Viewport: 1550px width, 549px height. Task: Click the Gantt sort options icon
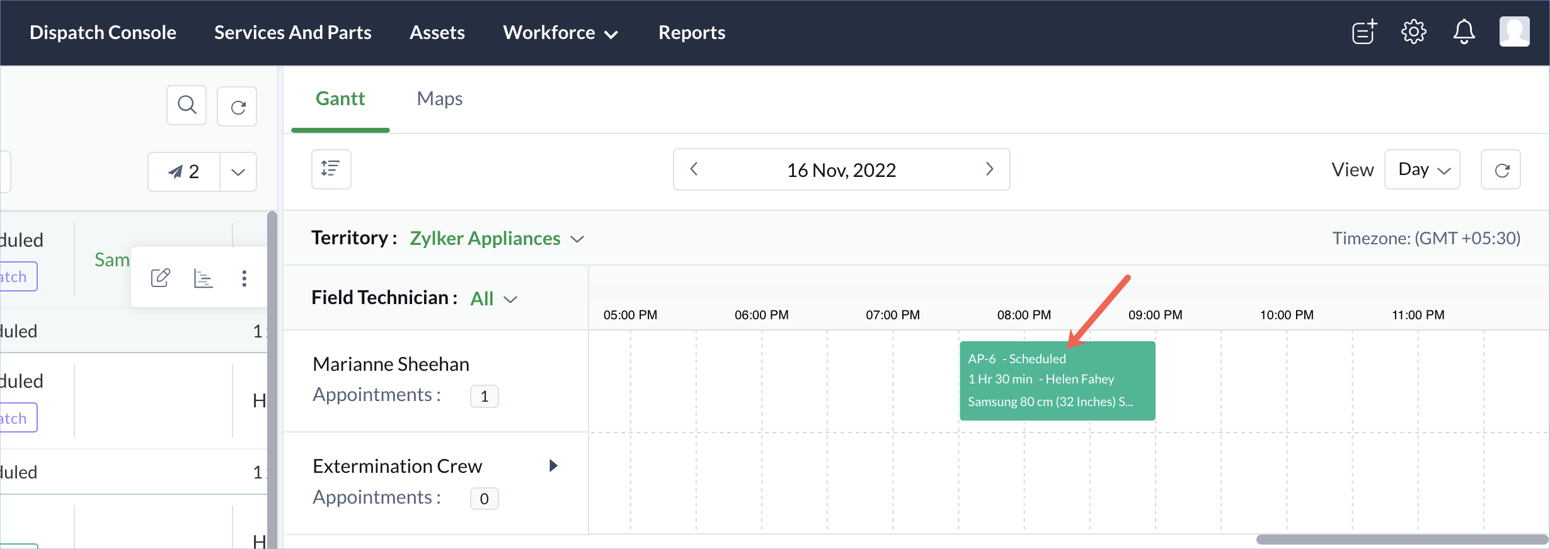331,169
